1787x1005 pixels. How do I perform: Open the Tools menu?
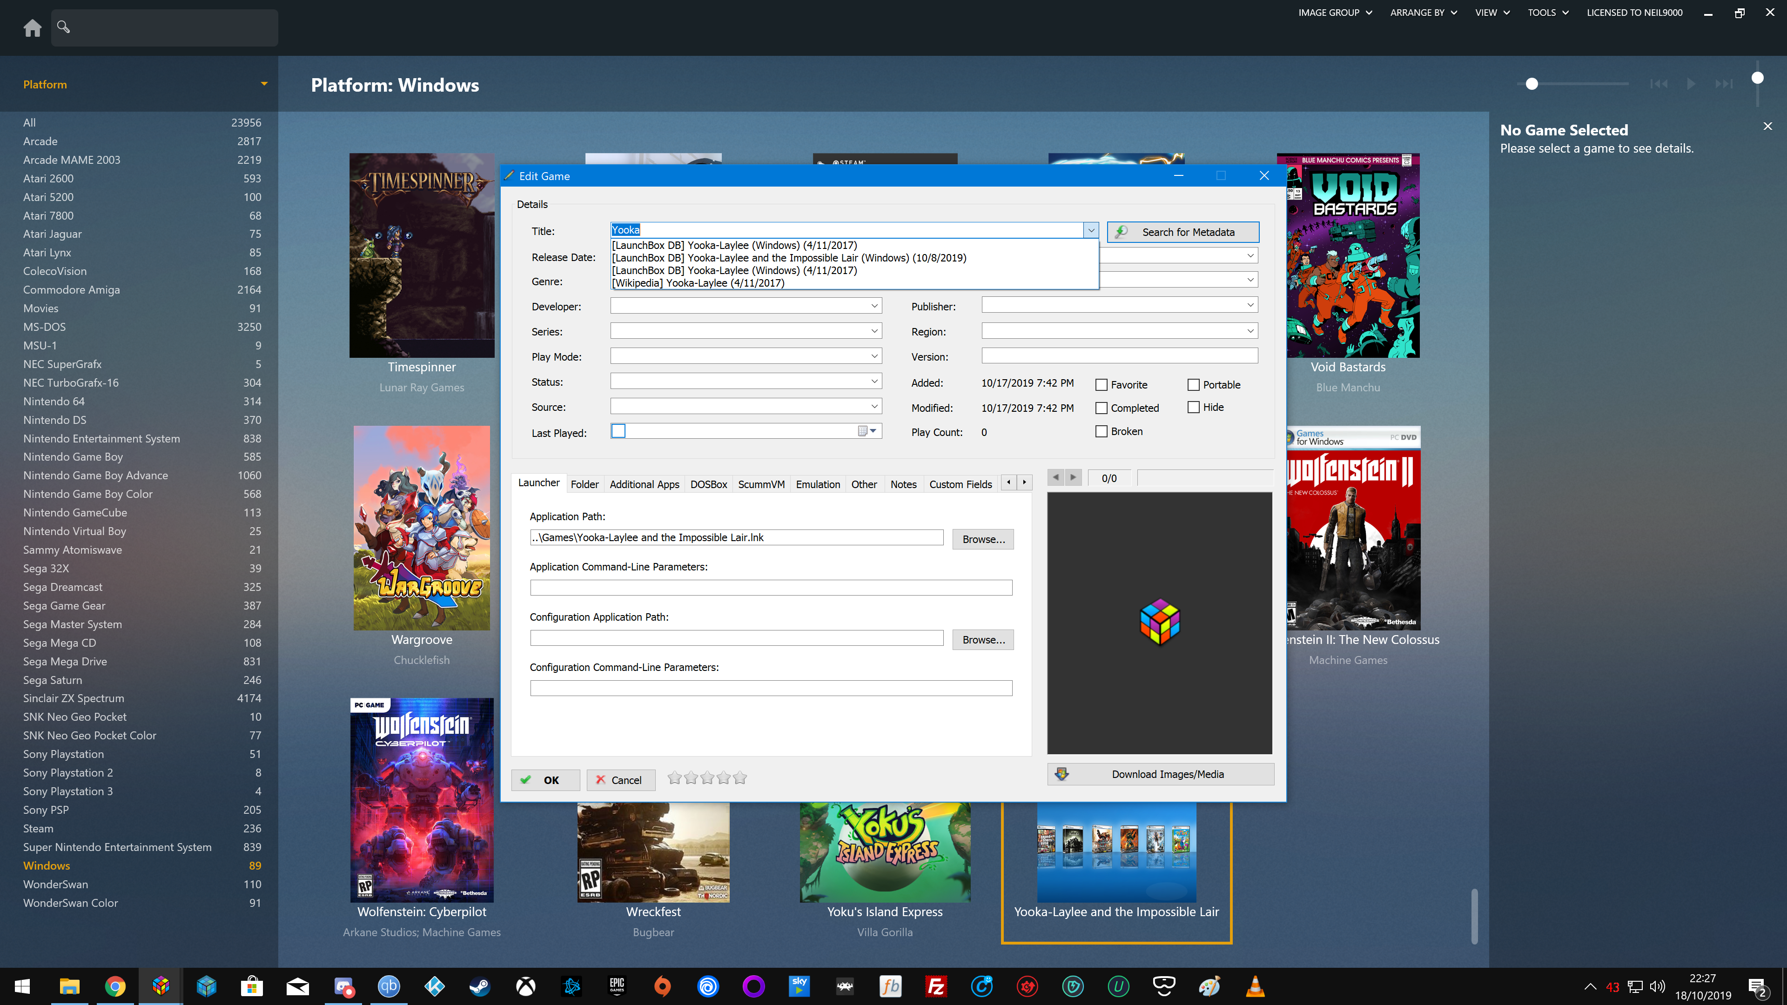point(1548,13)
